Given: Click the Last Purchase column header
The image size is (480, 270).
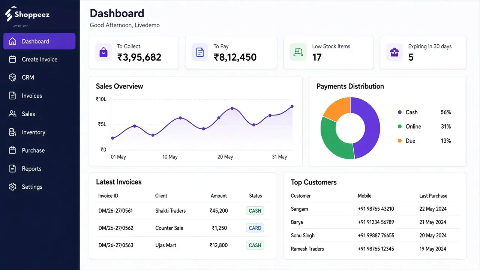Looking at the screenshot, I should [433, 196].
